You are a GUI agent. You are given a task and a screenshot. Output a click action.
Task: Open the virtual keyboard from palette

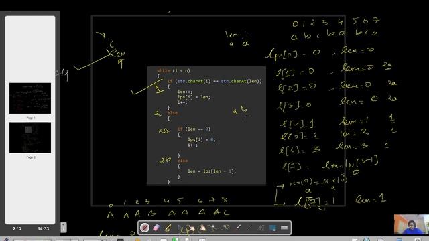coord(284,228)
